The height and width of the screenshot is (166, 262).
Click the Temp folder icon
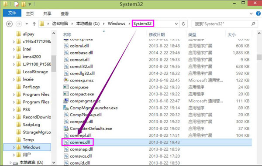pyautogui.click(x=18, y=140)
